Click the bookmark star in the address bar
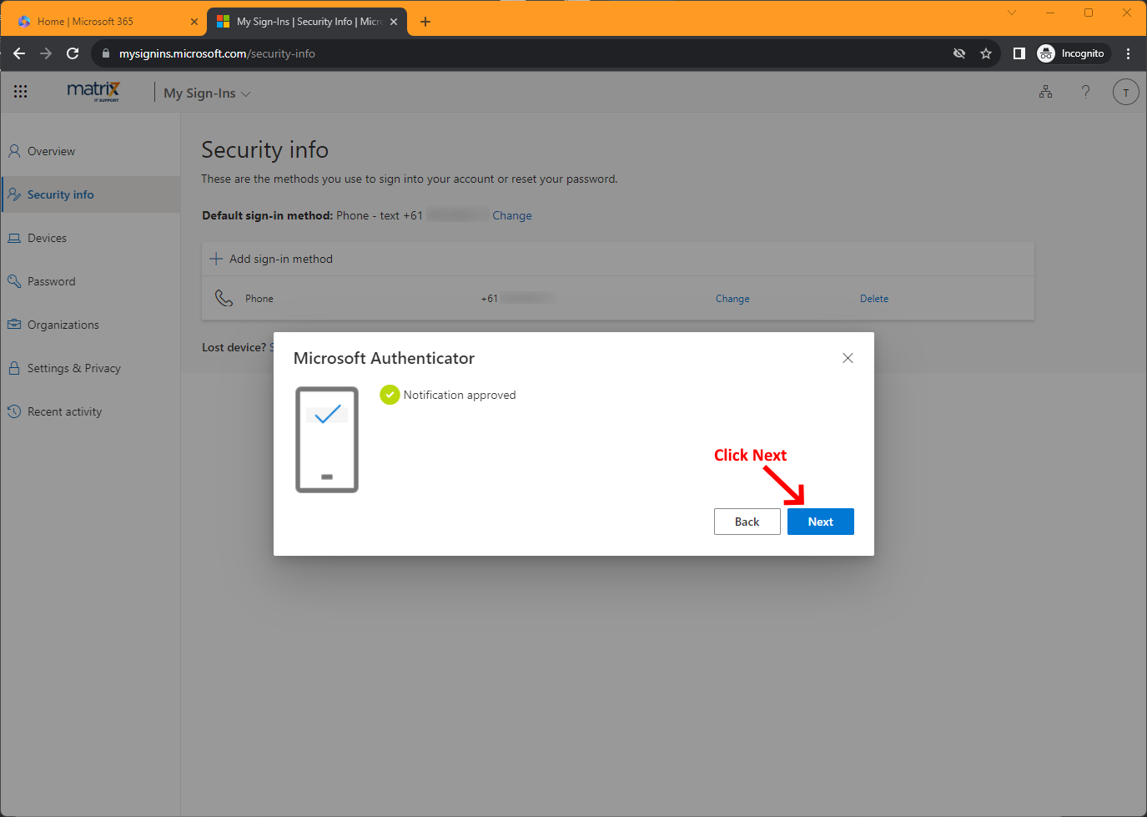The width and height of the screenshot is (1147, 817). click(x=986, y=53)
